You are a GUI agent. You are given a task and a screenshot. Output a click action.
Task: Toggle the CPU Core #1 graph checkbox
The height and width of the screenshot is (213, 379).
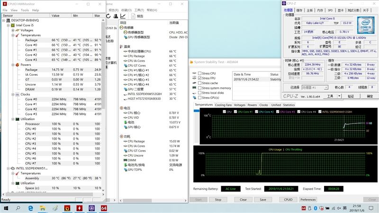click(x=235, y=112)
